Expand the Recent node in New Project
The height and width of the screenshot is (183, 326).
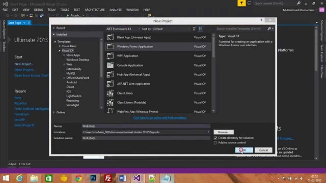click(x=54, y=28)
